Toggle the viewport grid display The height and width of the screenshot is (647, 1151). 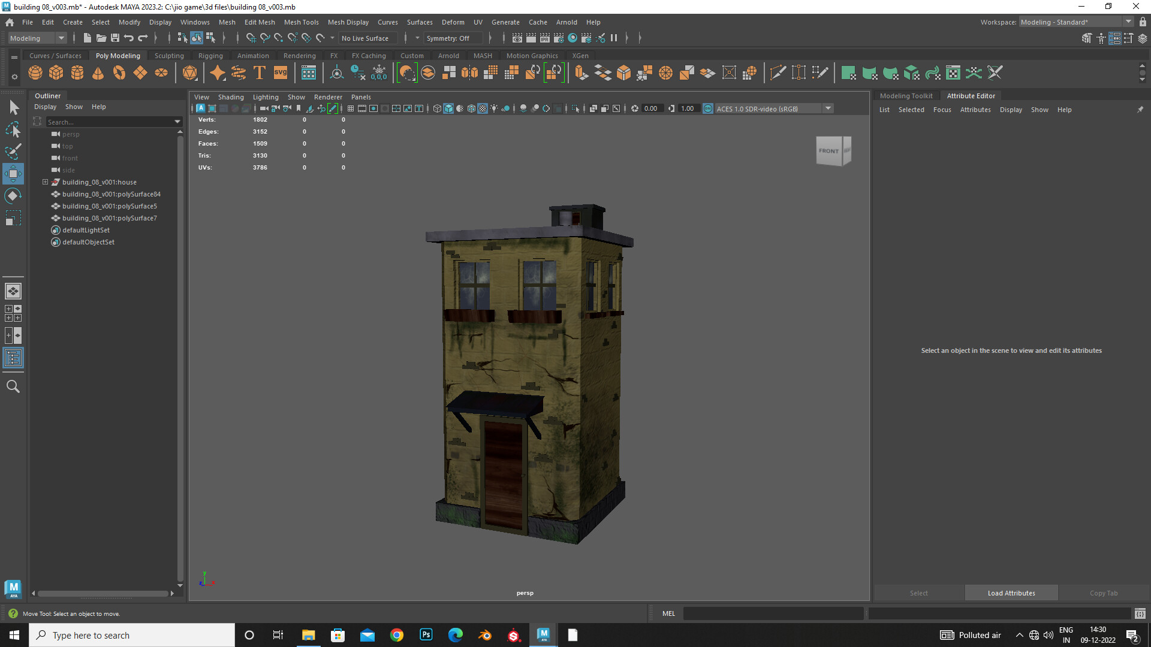pyautogui.click(x=351, y=109)
